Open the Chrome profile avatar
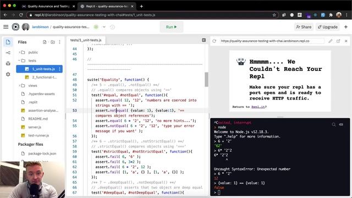Screen dimensions: 352x198 (339, 15)
